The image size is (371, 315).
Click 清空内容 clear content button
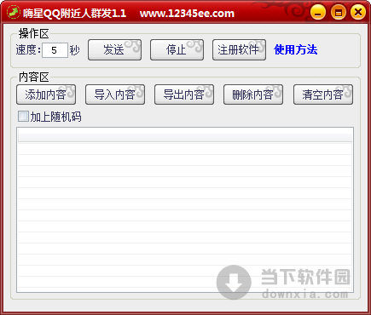[x=323, y=94]
